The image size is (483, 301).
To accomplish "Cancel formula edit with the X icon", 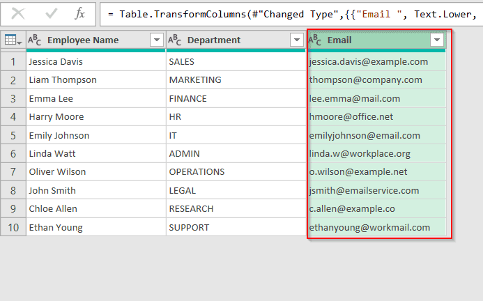I will [18, 14].
